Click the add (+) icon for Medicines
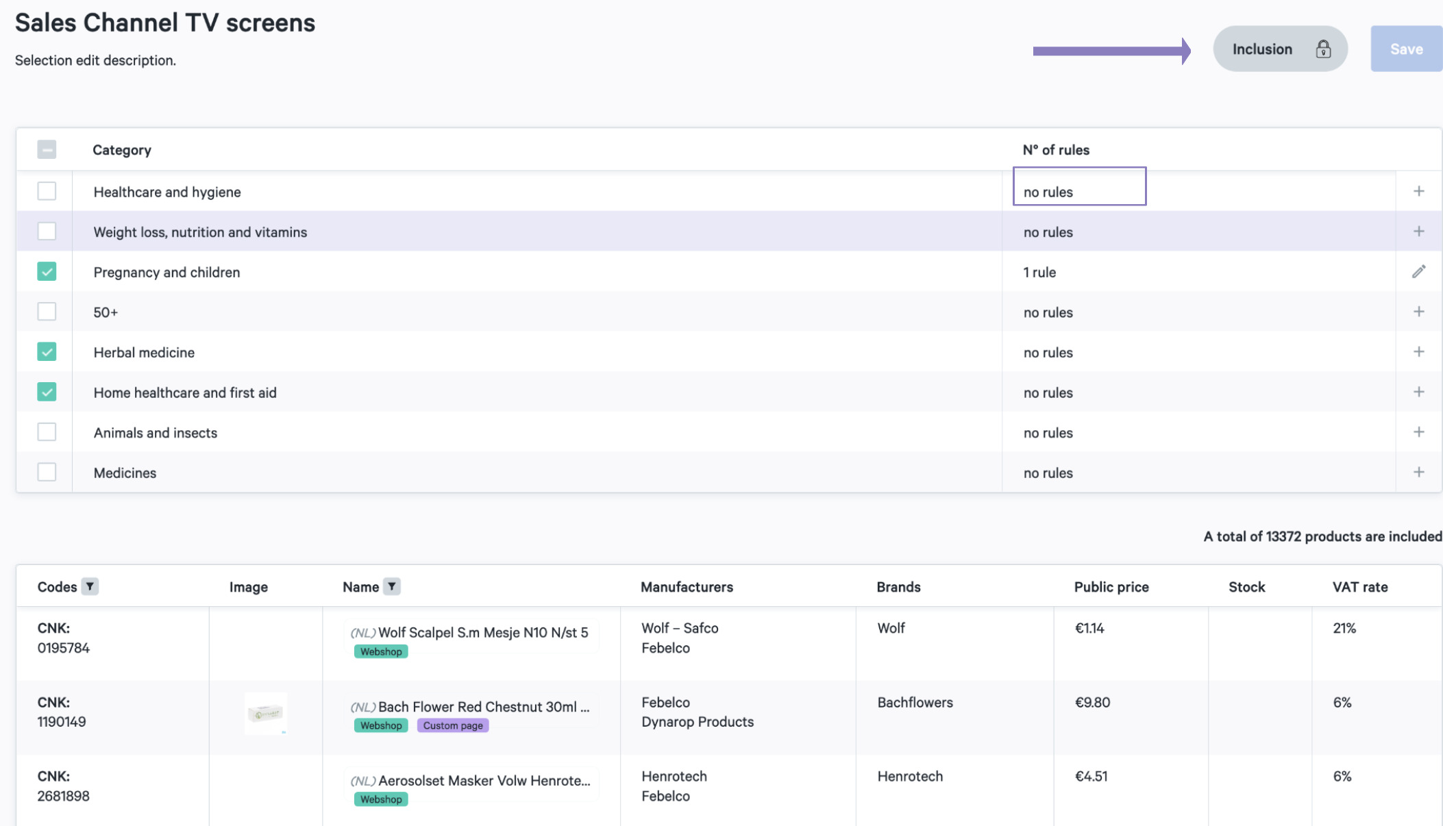Image resolution: width=1443 pixels, height=826 pixels. click(x=1418, y=473)
